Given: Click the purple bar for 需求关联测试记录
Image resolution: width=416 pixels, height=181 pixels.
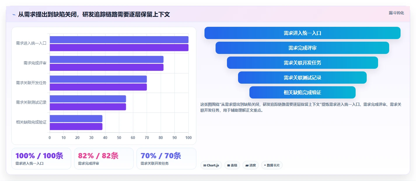Looking at the screenshot, I should (88, 107).
